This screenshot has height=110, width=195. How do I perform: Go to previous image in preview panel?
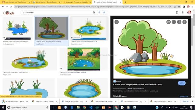(x=179, y=22)
